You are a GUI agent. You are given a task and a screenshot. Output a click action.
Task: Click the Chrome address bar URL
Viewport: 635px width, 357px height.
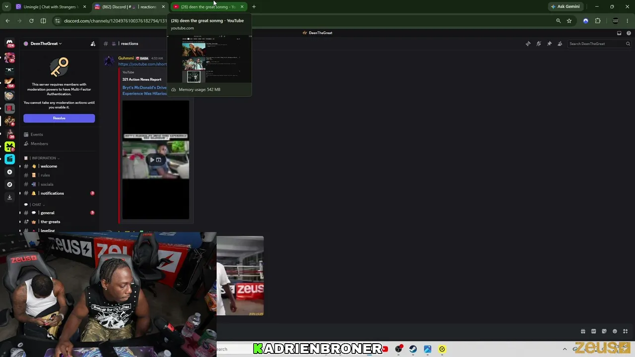tap(115, 21)
